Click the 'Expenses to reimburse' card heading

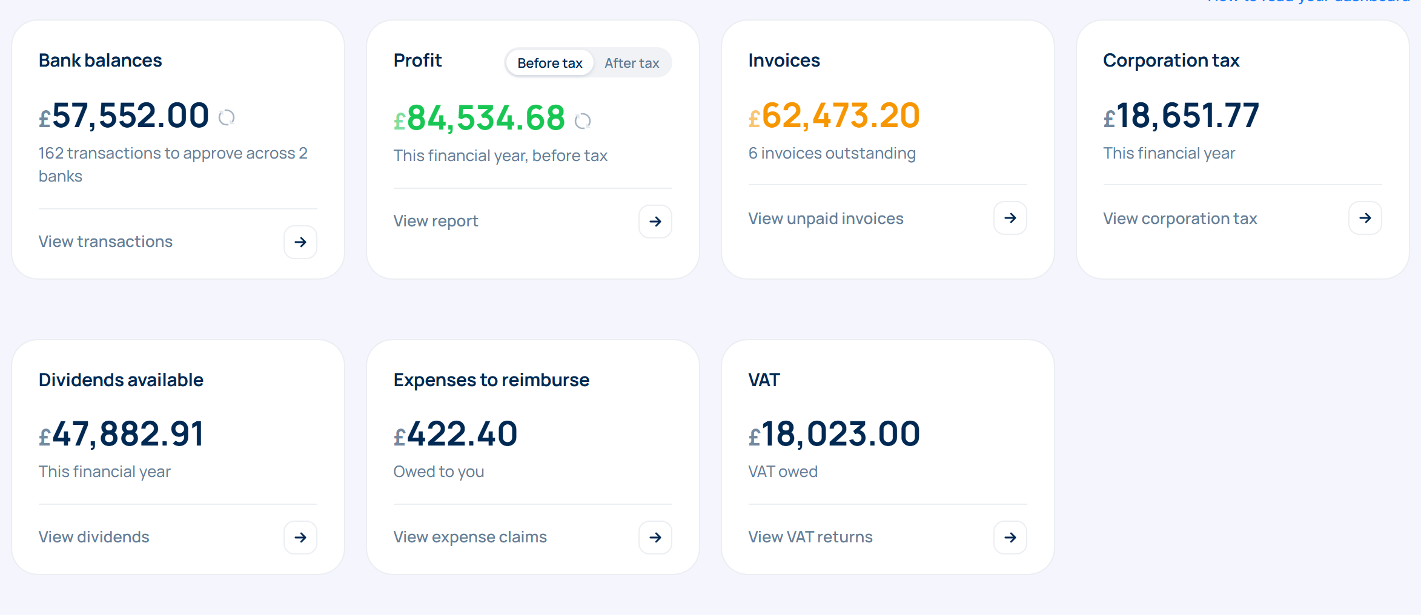click(x=492, y=380)
